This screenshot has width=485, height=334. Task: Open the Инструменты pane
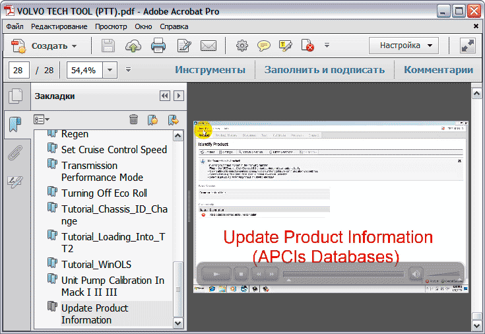click(210, 70)
